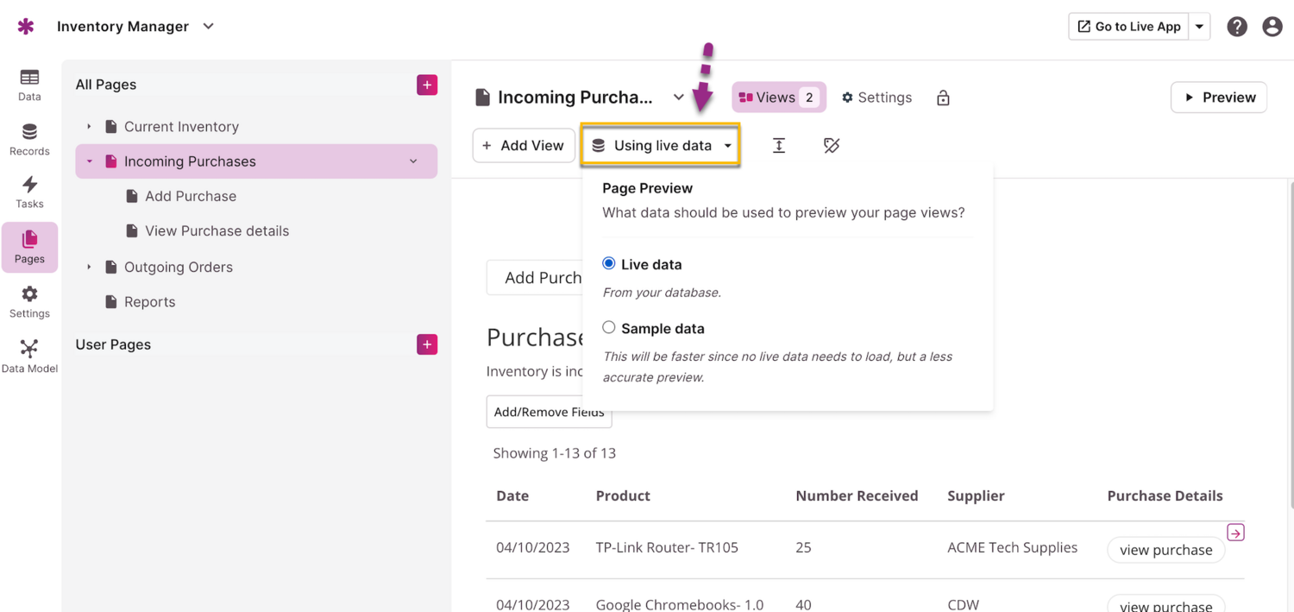Click the pink plus beside All Pages
Image resolution: width=1294 pixels, height=612 pixels.
[427, 85]
